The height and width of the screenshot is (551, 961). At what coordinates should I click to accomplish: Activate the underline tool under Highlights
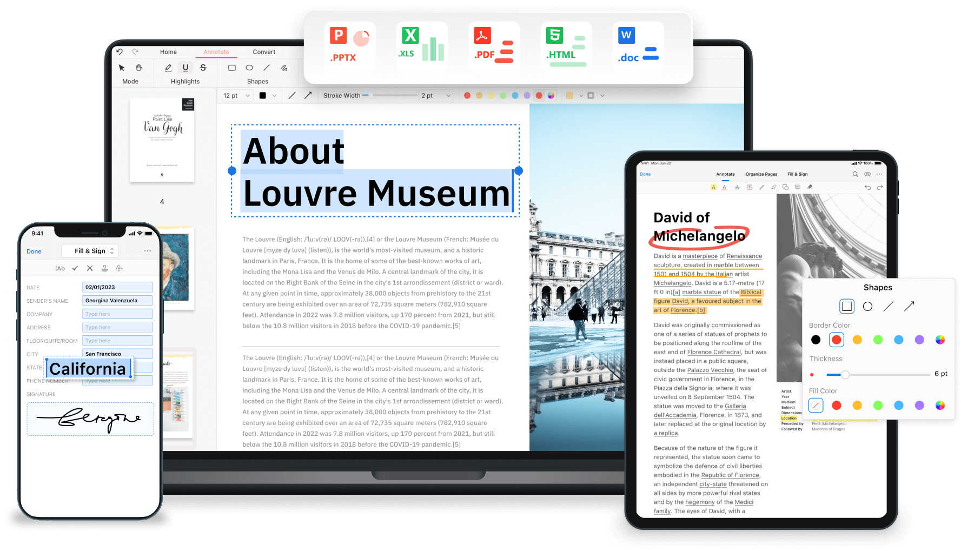coord(185,68)
